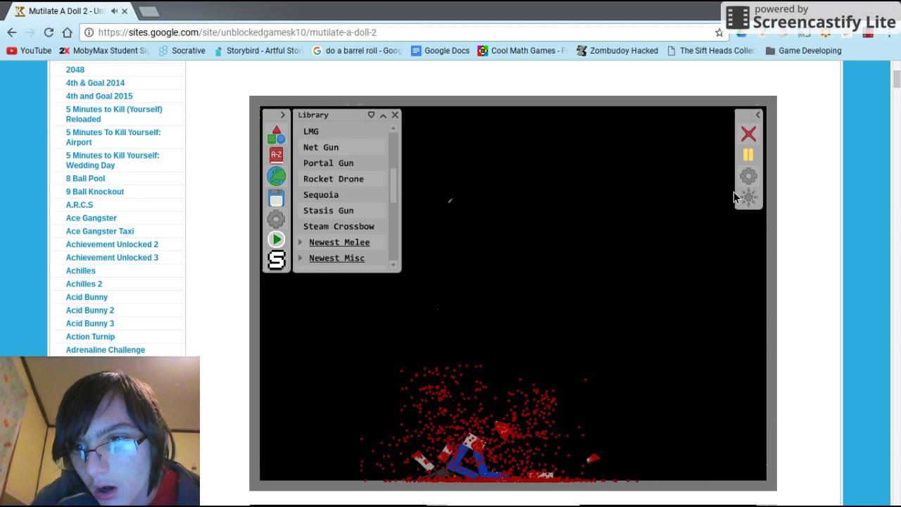The height and width of the screenshot is (507, 901).
Task: Open the 4th & Goal 2014 link
Action: tap(95, 83)
